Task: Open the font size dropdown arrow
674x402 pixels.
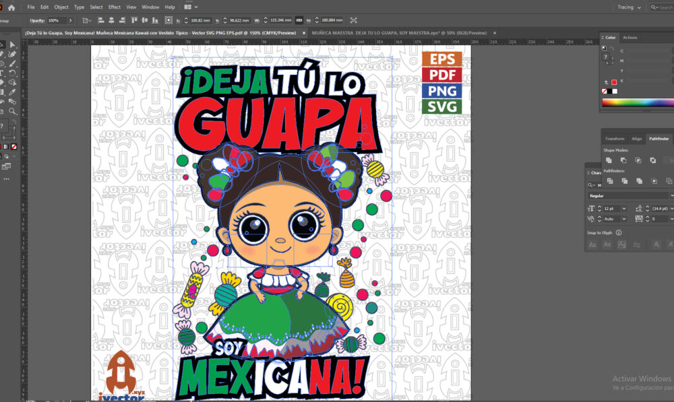Action: [x=623, y=208]
